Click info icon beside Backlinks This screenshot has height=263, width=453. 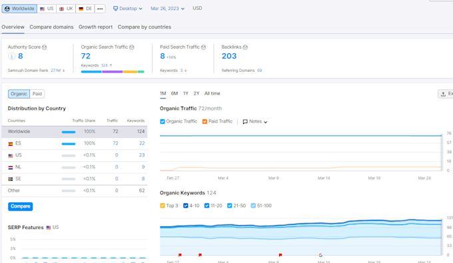(x=245, y=47)
